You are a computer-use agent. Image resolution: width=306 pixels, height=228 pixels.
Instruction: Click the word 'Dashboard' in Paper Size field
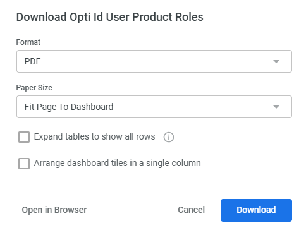pyautogui.click(x=92, y=107)
